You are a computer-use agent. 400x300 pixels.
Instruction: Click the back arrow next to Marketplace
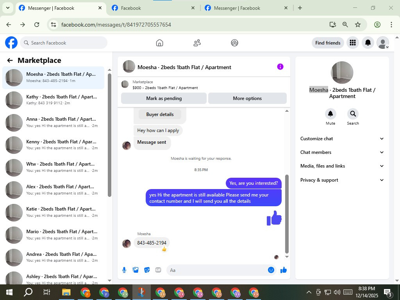pos(10,60)
